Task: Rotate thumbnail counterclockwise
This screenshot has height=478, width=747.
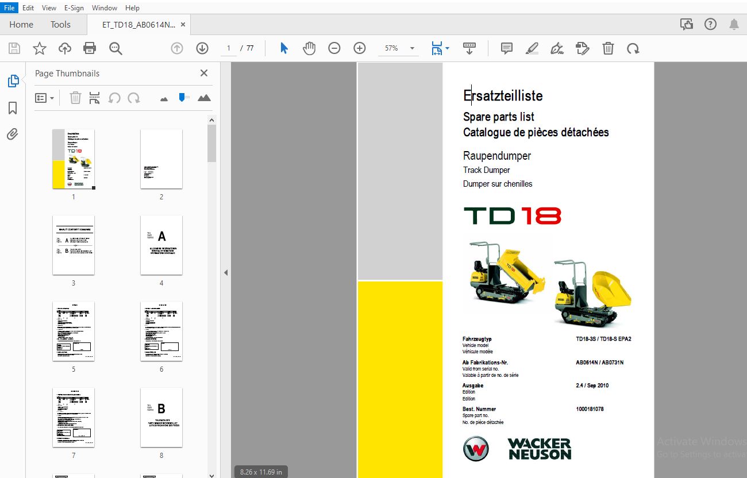Action: (114, 98)
